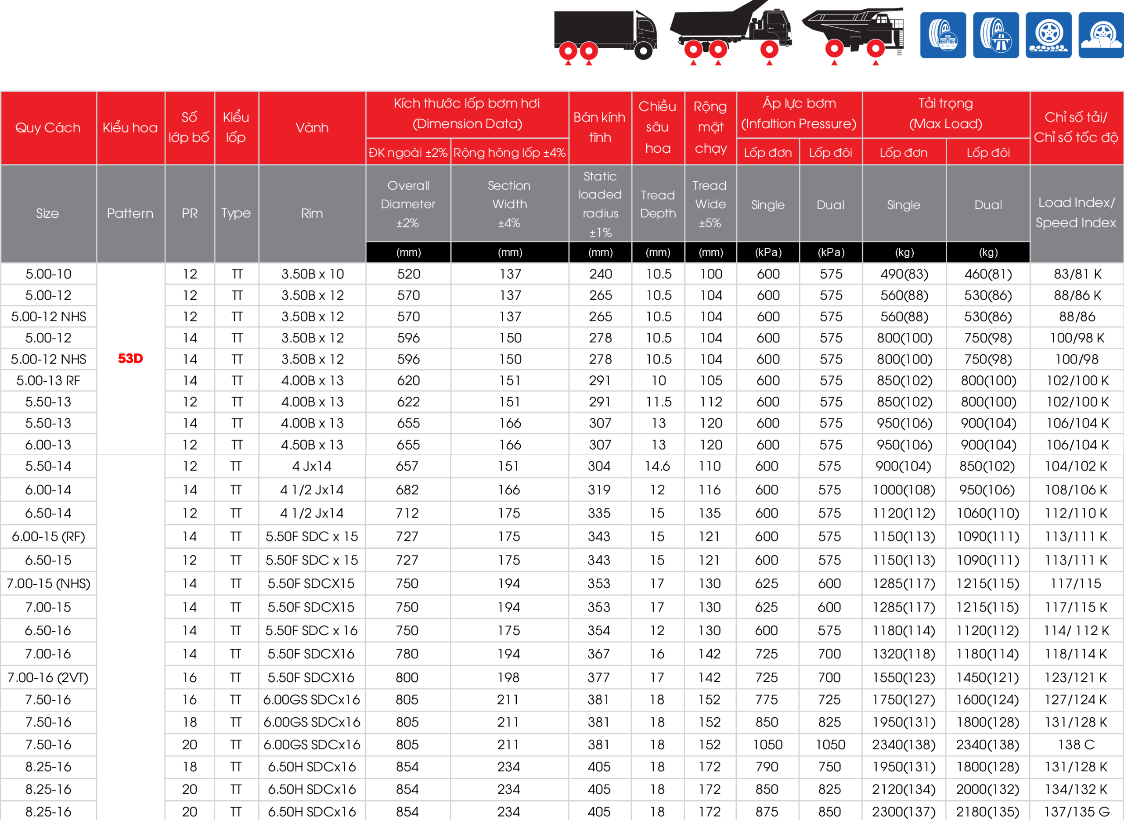
Task: Click load index '123/121 K'
Action: point(1076,677)
